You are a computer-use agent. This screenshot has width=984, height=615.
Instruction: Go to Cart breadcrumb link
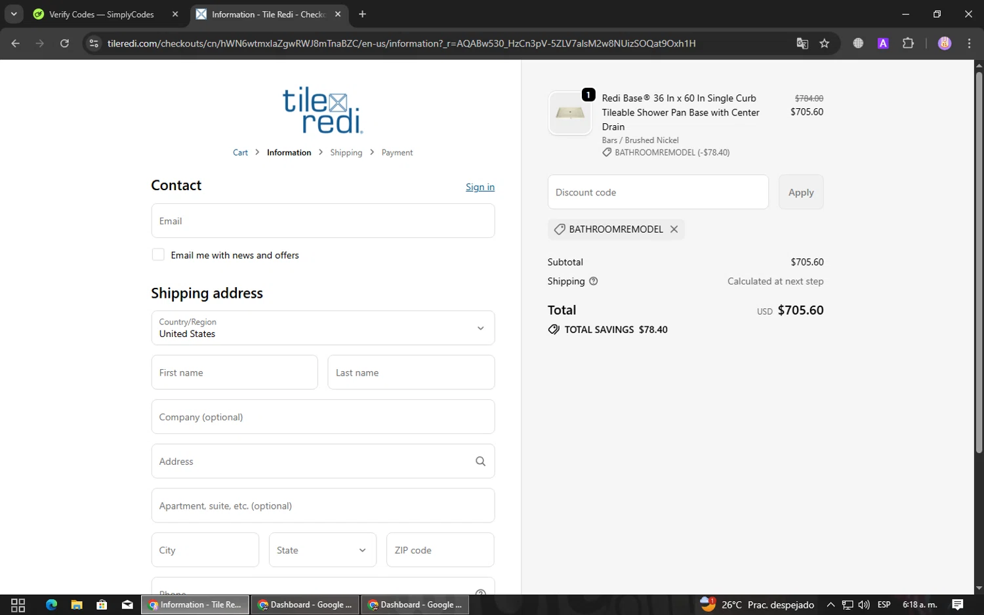(240, 152)
